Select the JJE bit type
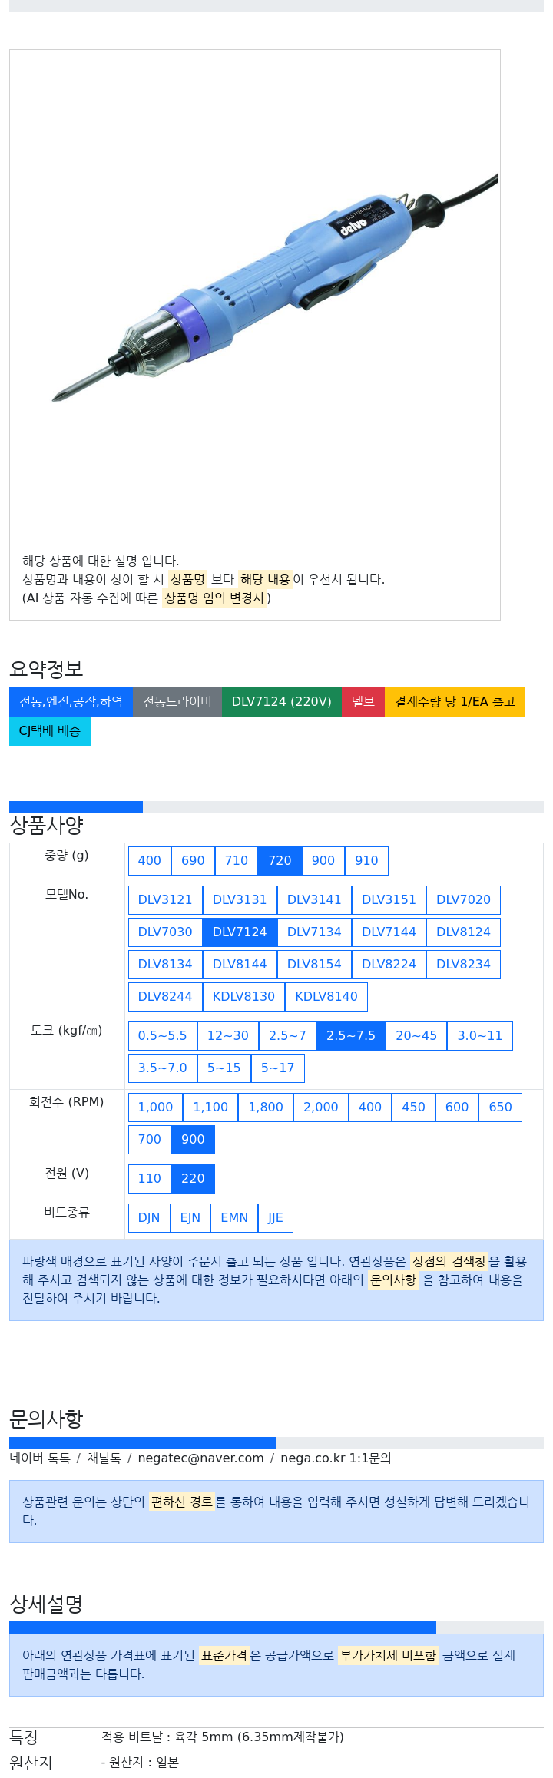Image resolution: width=553 pixels, height=1778 pixels. (x=276, y=1218)
